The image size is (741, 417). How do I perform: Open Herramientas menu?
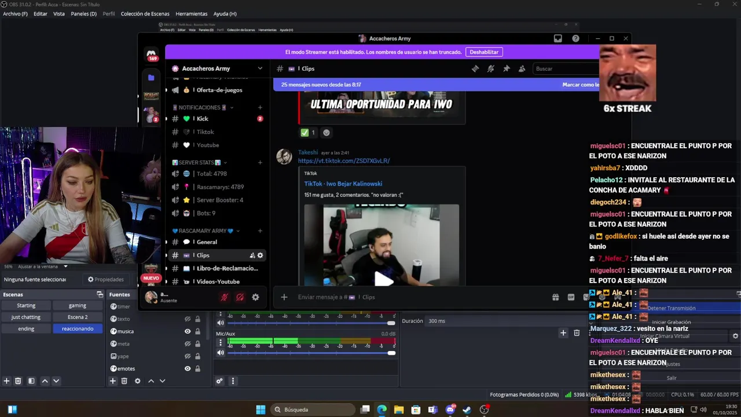[191, 14]
